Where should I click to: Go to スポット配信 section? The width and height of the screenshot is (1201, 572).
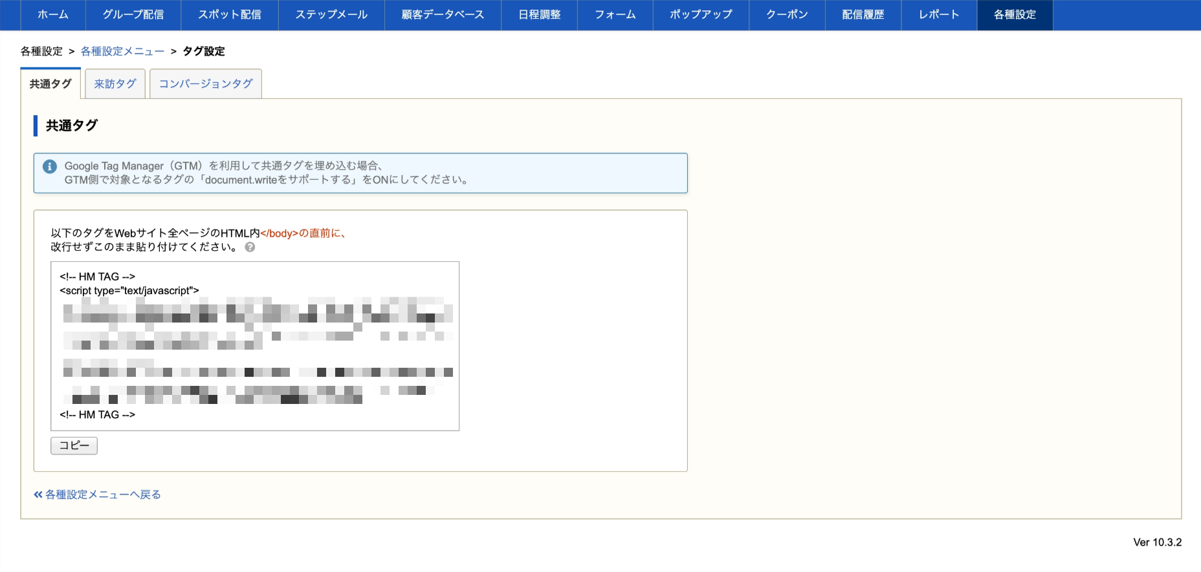230,15
